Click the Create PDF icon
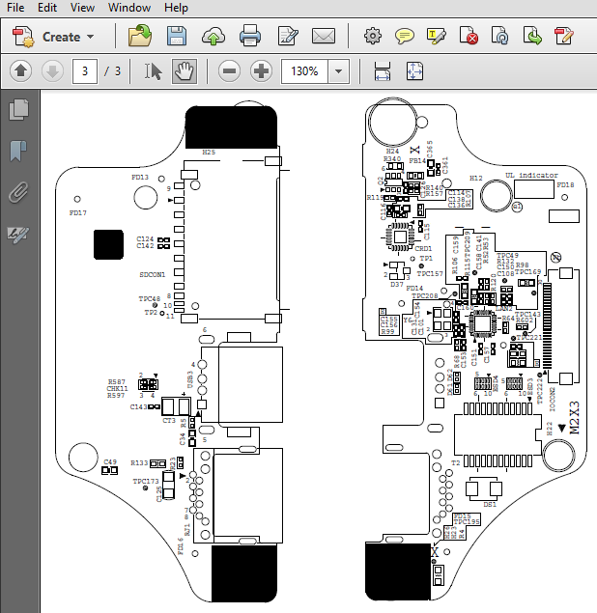 click(23, 37)
